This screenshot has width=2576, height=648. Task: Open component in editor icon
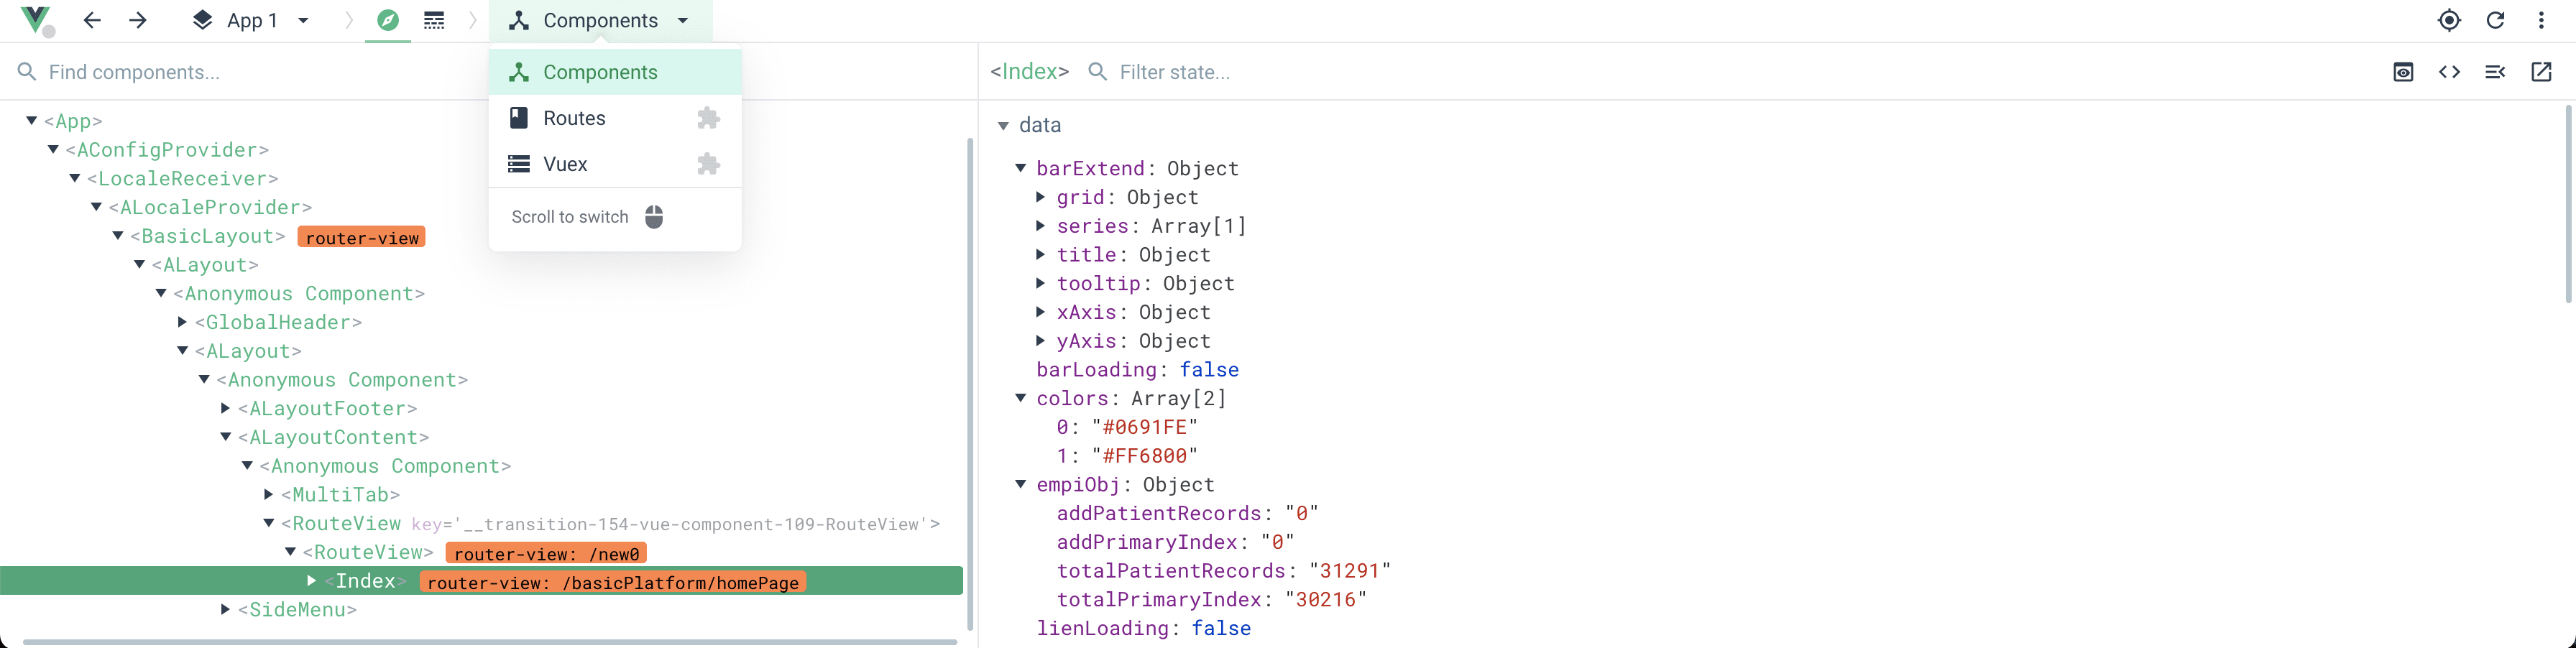tap(2541, 72)
